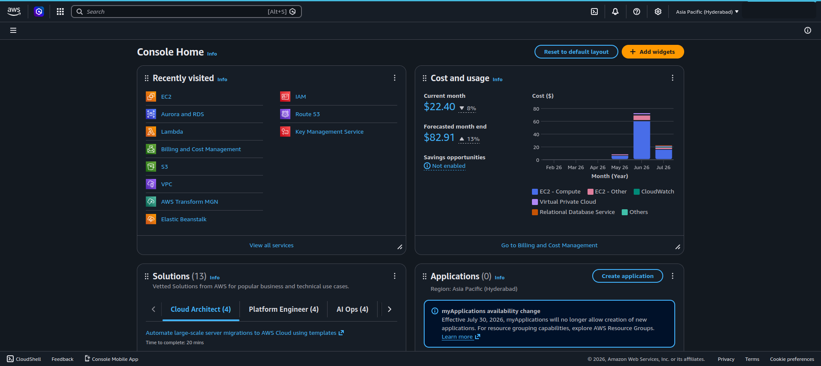This screenshot has width=821, height=366.
Task: Open the hamburger navigation menu
Action: click(13, 30)
